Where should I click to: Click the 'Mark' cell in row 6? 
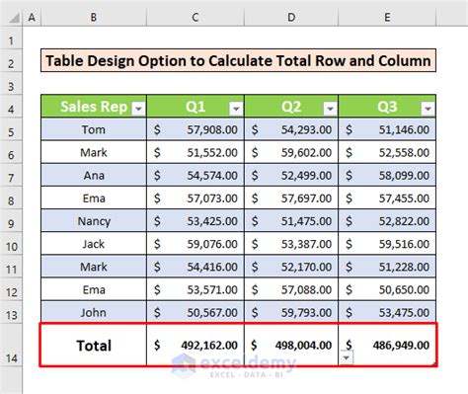pos(94,152)
